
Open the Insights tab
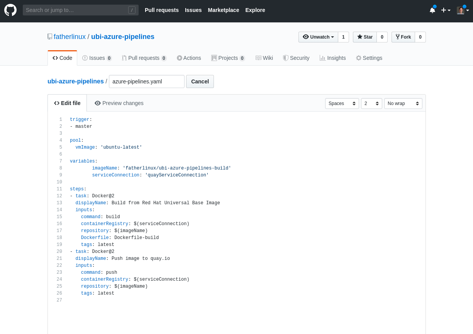pyautogui.click(x=332, y=58)
